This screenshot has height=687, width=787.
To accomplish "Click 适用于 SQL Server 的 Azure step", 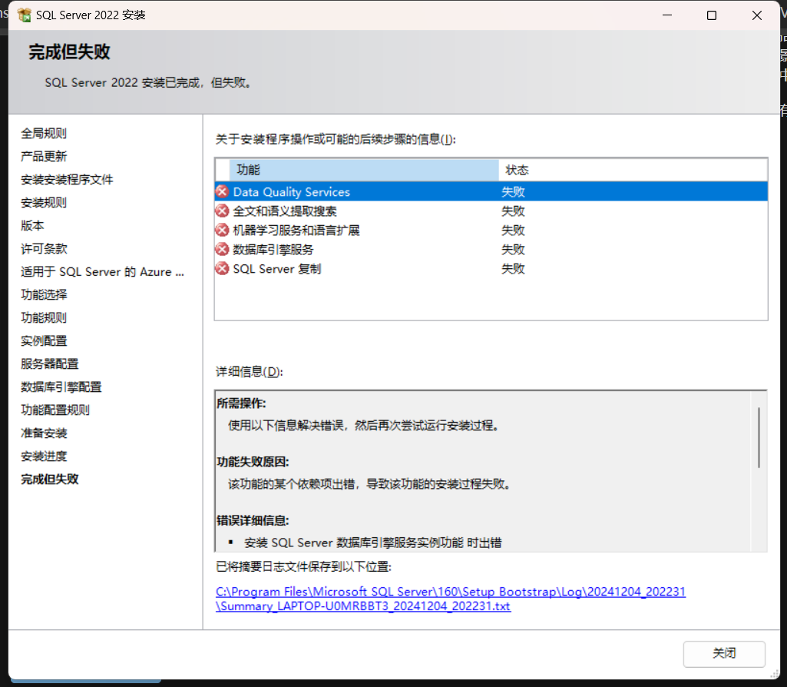I will [102, 272].
